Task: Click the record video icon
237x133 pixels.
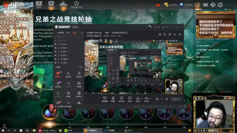Action: 157,99
